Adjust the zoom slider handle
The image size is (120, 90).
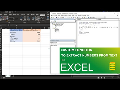tap(112, 78)
